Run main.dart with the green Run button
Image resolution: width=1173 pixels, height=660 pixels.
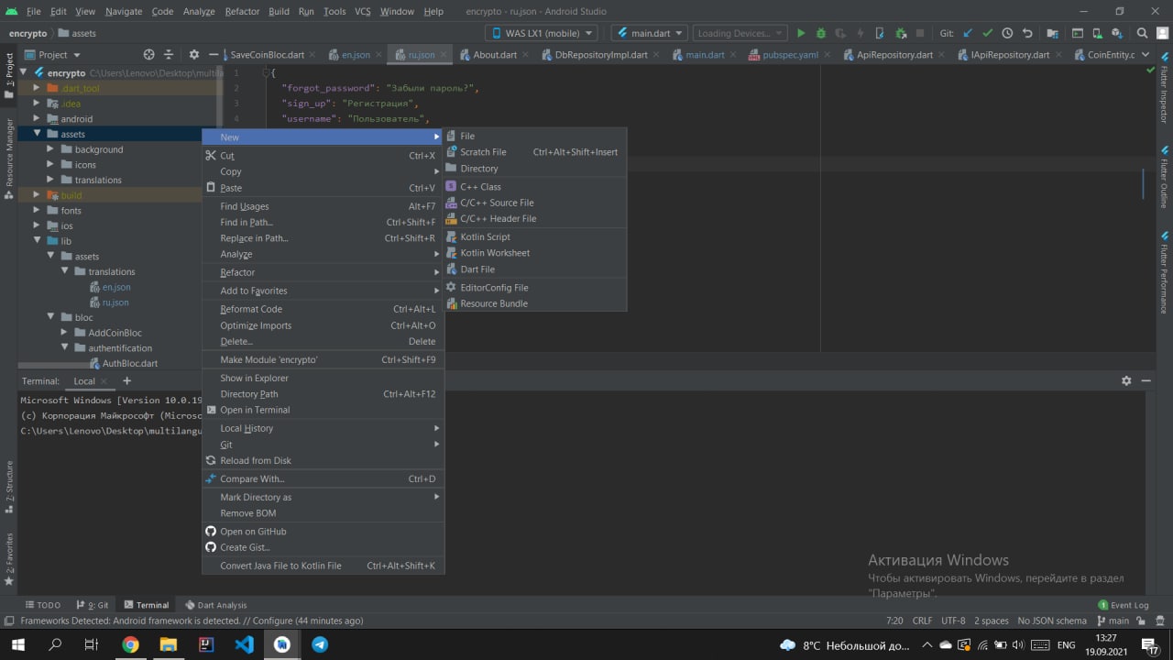pyautogui.click(x=801, y=33)
